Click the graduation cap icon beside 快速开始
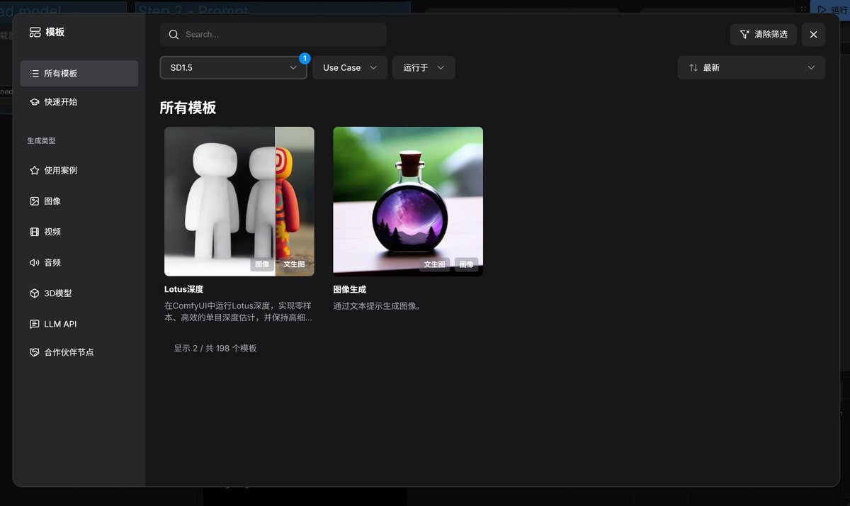Viewport: 850px width, 506px height. click(x=34, y=102)
